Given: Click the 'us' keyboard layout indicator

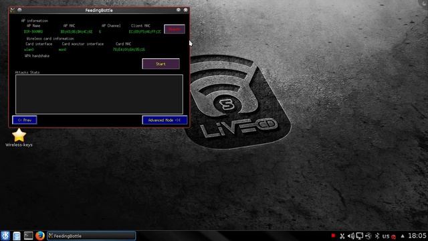Looking at the screenshot, I should 386,236.
